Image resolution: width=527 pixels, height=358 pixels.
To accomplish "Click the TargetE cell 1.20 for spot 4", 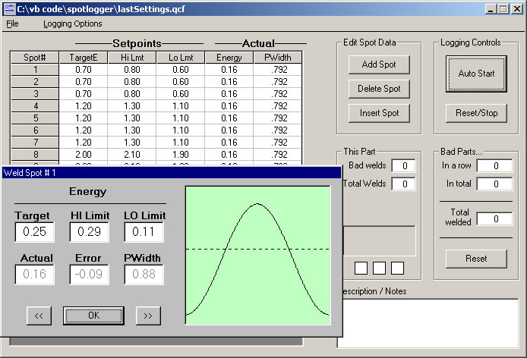I will [84, 106].
